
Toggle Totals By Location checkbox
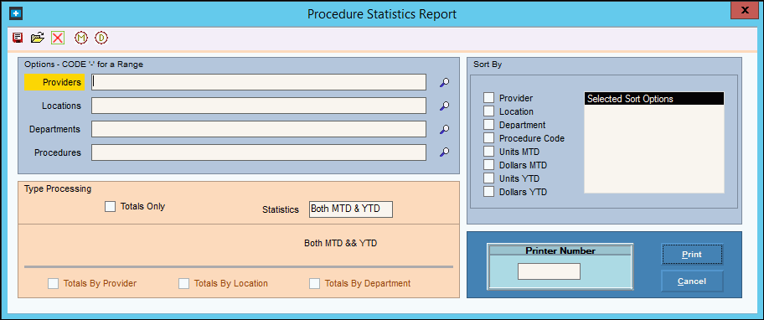click(x=183, y=283)
